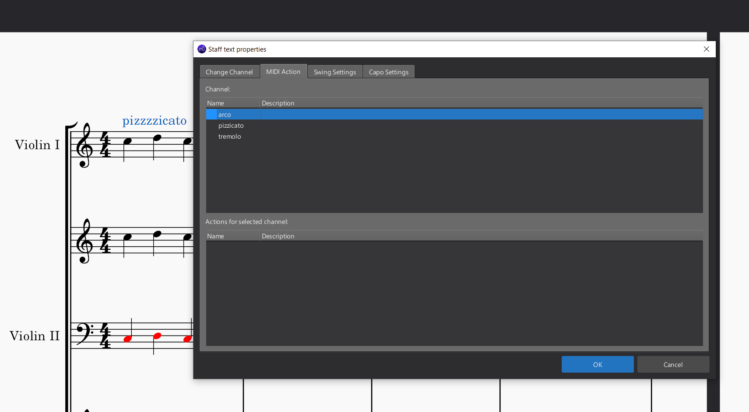
Task: Click the MuseScore icon in the dialog title bar
Action: click(x=201, y=49)
